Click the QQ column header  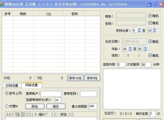(49, 14)
